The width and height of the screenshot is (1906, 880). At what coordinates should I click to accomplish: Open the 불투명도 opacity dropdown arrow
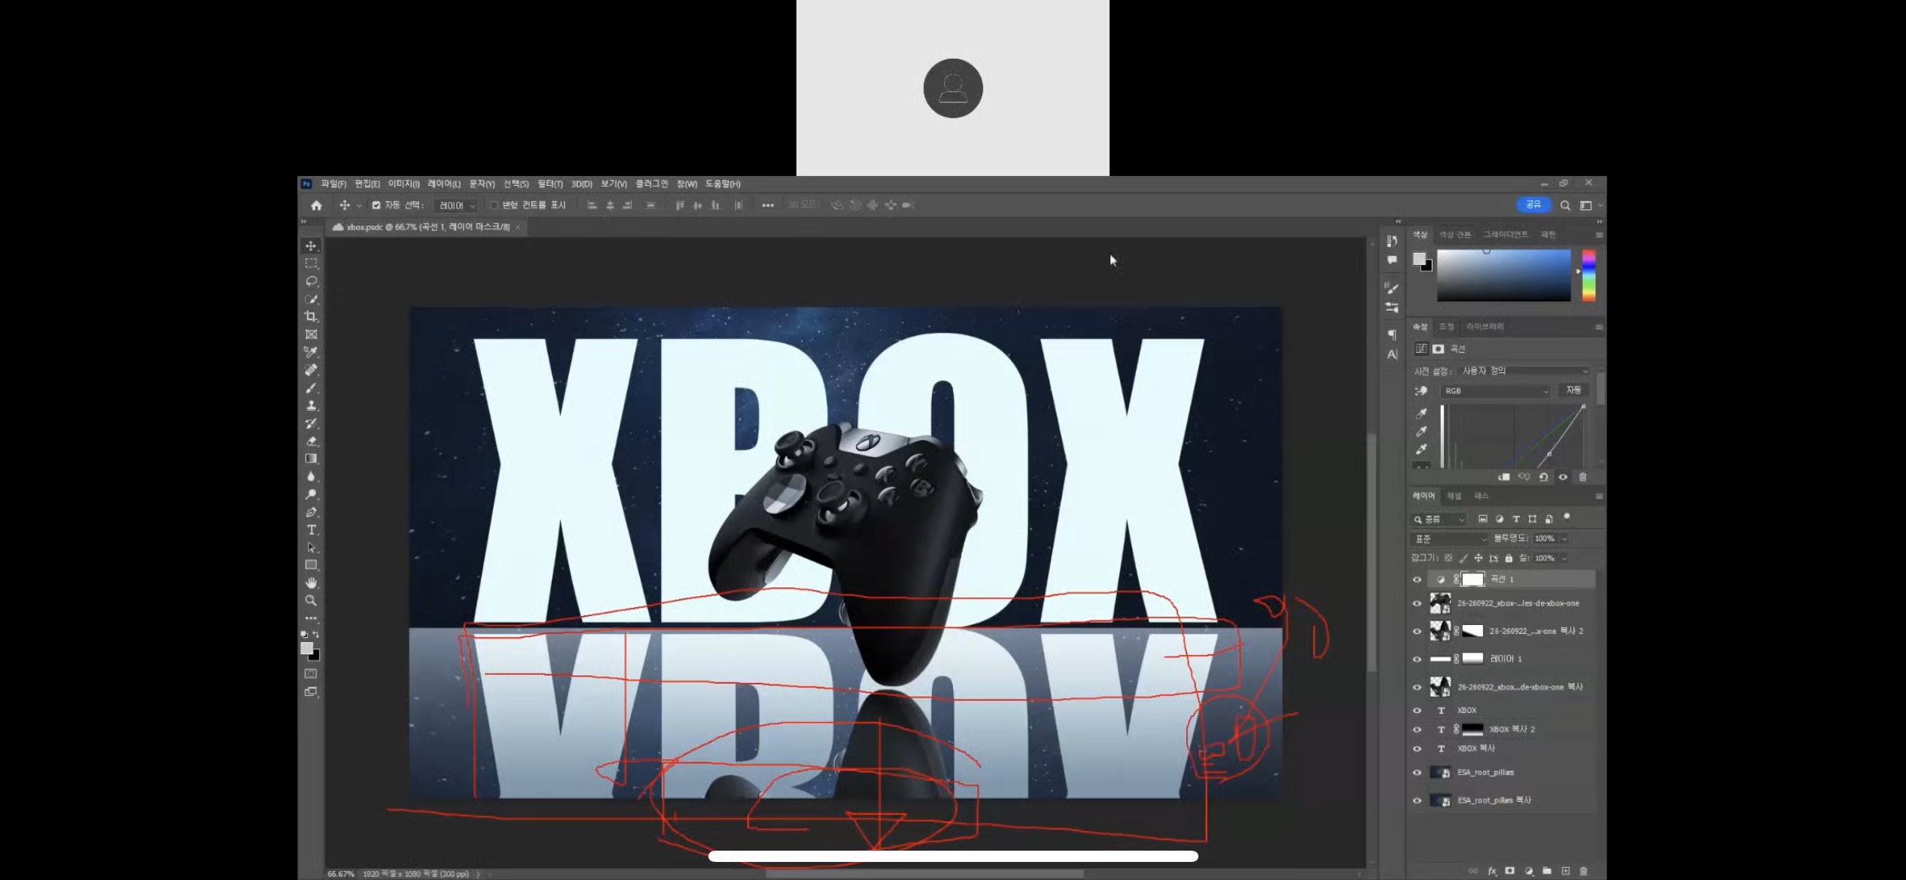[1564, 539]
